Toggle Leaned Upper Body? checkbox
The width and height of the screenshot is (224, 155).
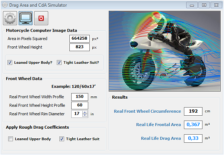click(10, 62)
